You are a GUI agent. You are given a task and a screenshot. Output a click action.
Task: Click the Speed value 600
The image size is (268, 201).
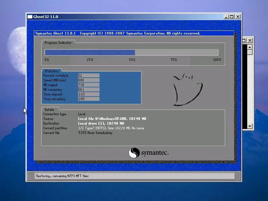(x=89, y=80)
